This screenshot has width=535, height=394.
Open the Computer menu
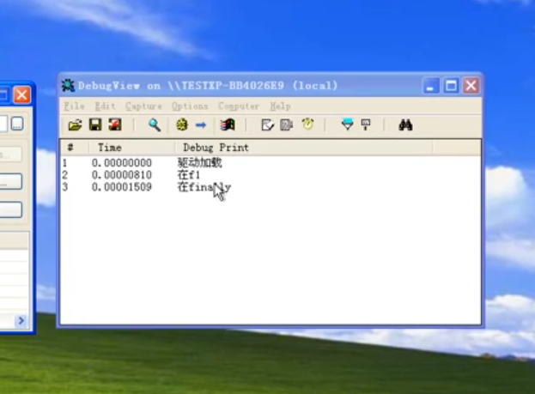(x=239, y=106)
